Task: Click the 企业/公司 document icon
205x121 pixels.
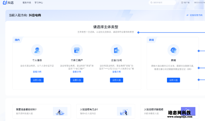Action: point(116,50)
